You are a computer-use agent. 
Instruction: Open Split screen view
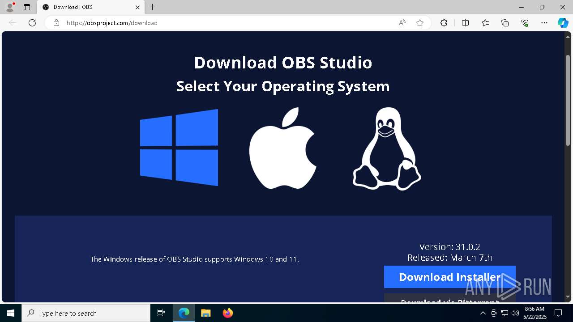point(465,23)
